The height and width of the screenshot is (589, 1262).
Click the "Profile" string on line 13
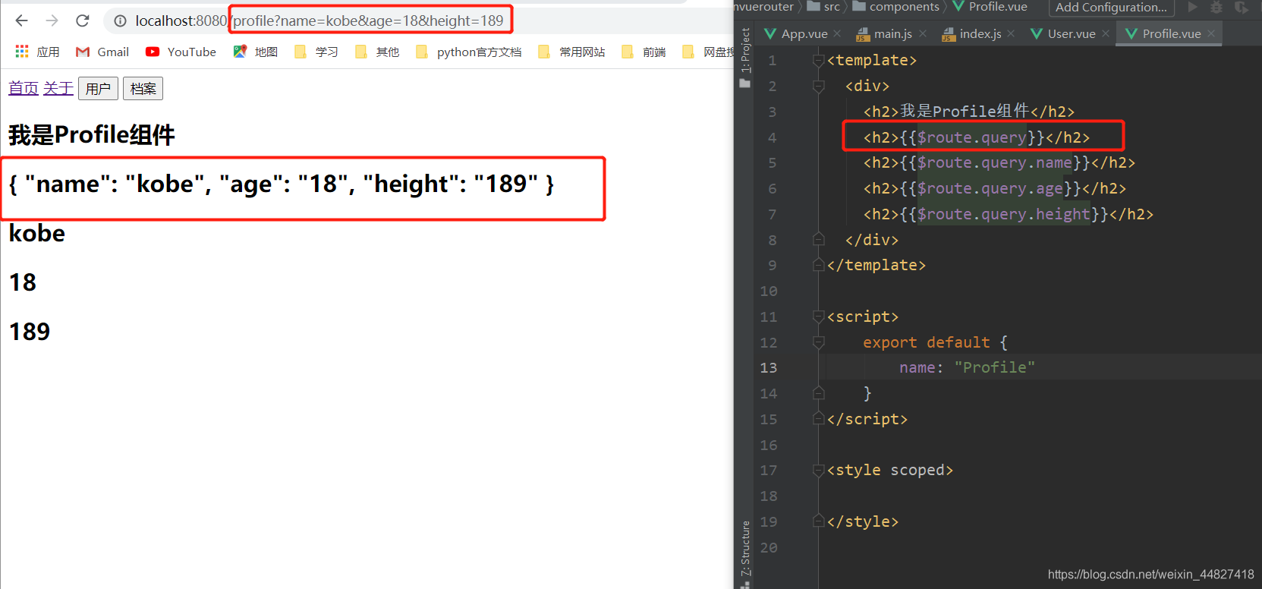[994, 368]
